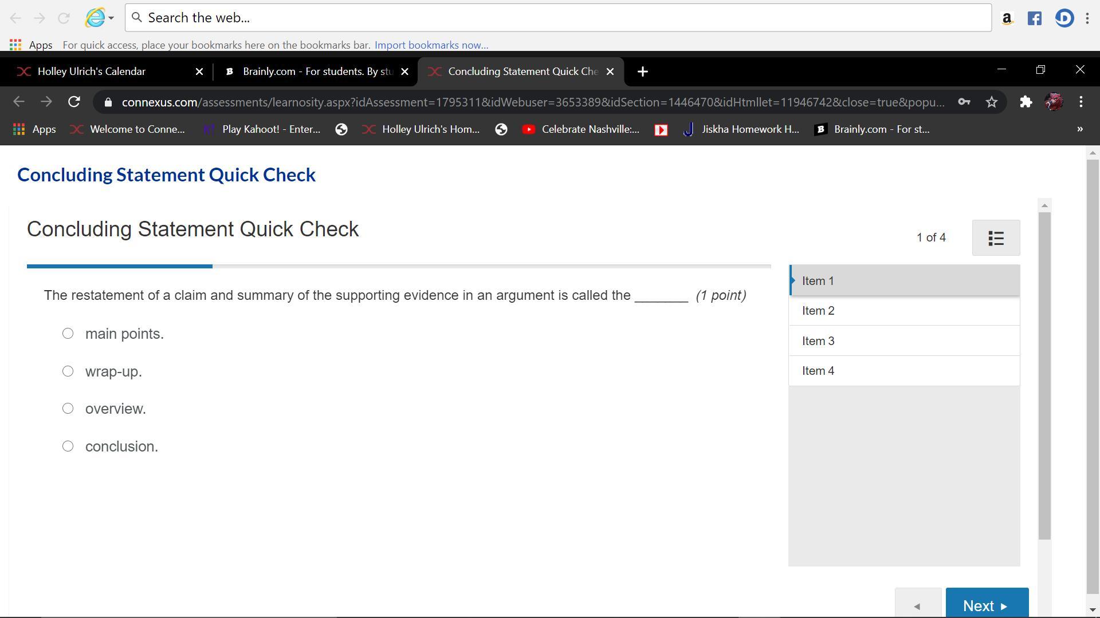Open the Facebook shortcut icon

pyautogui.click(x=1034, y=18)
